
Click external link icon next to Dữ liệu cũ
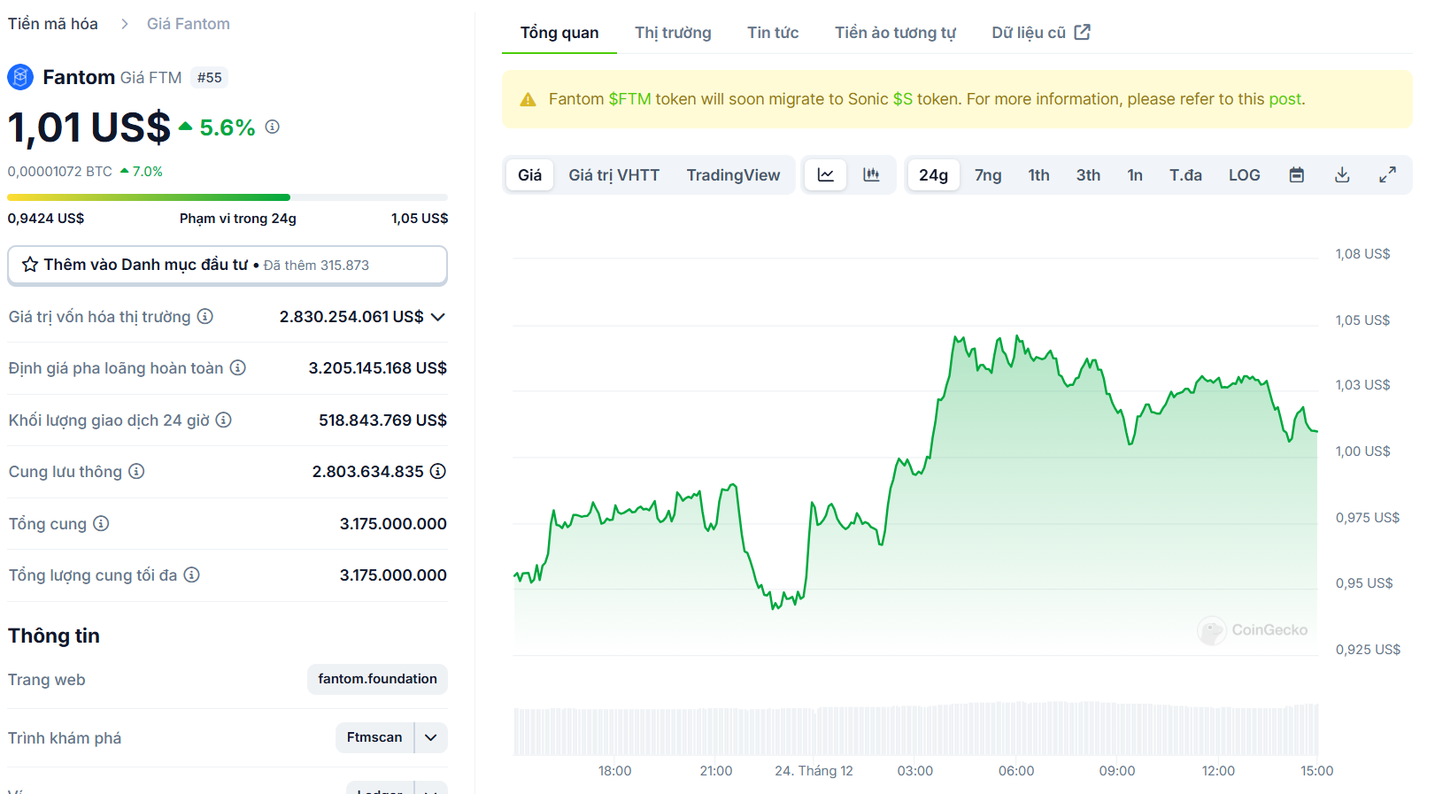point(1082,32)
